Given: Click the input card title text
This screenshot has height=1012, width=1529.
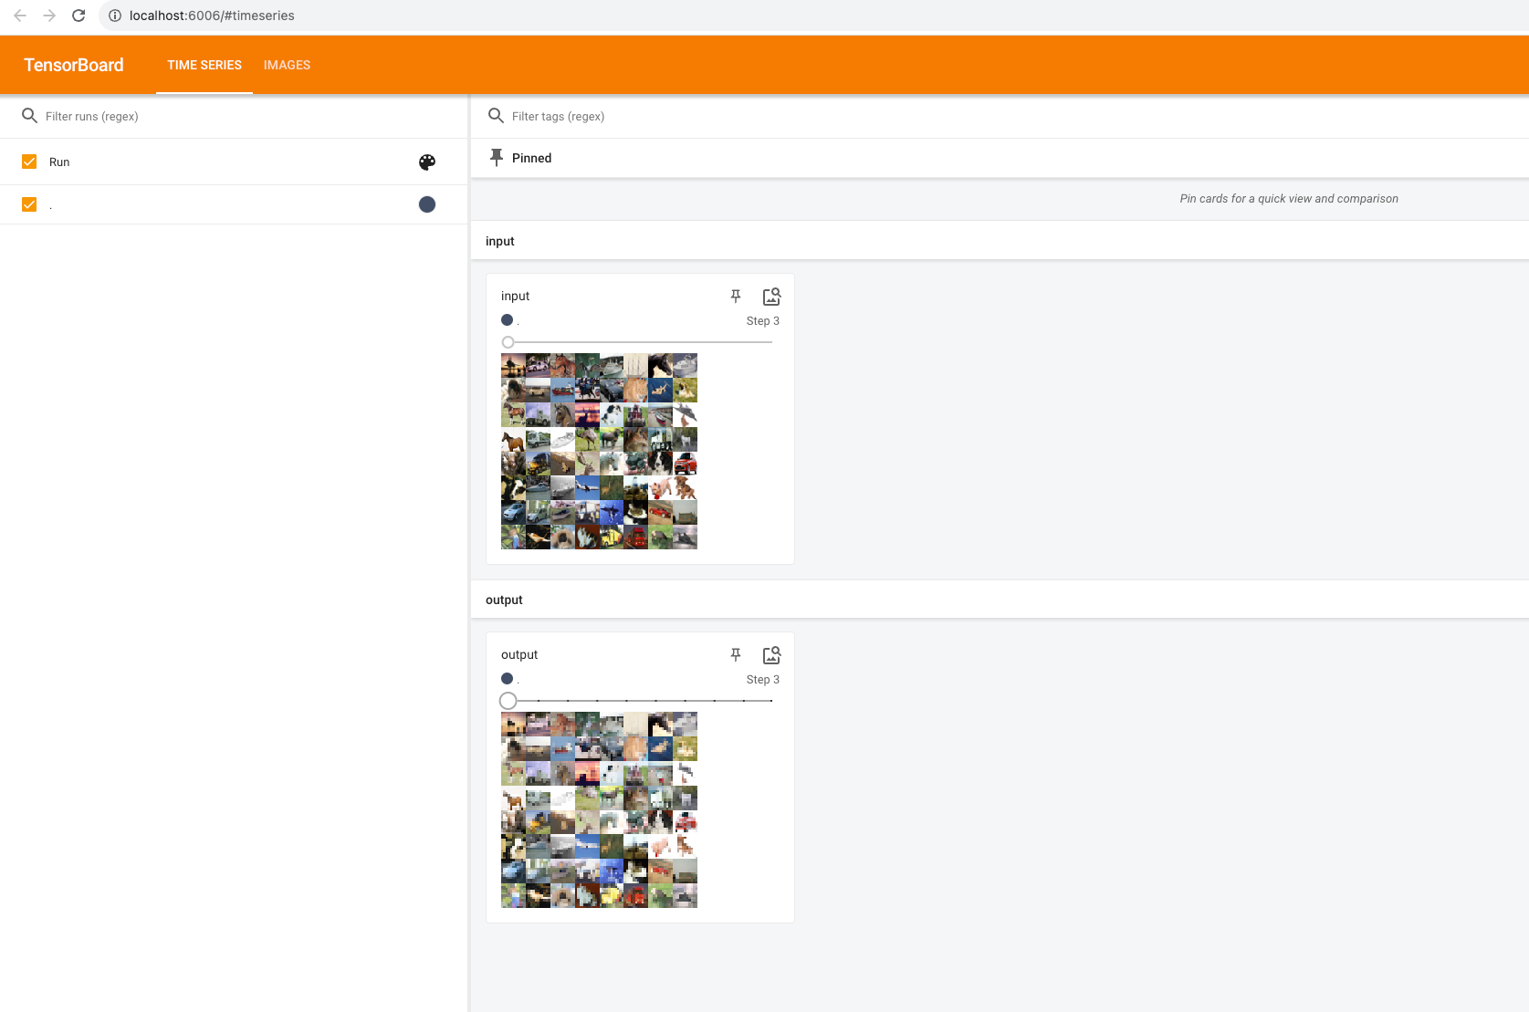Looking at the screenshot, I should pyautogui.click(x=515, y=296).
